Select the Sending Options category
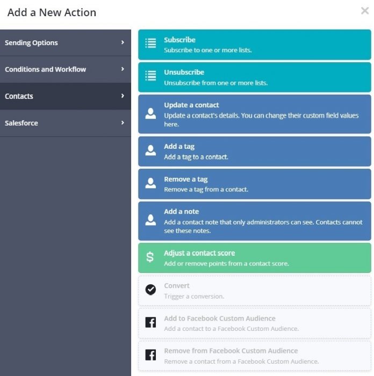 tap(31, 42)
